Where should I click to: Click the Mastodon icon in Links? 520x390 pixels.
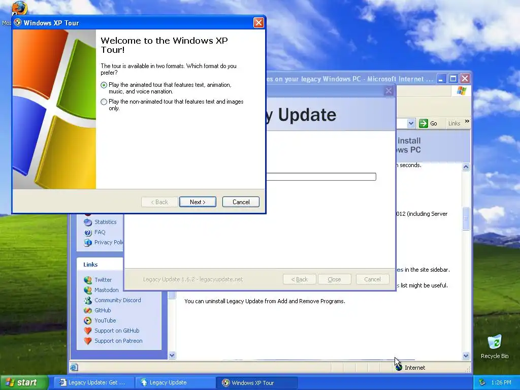87,290
